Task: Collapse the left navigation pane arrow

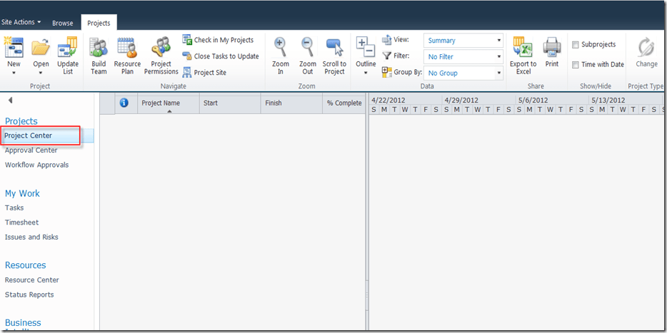Action: [x=10, y=101]
